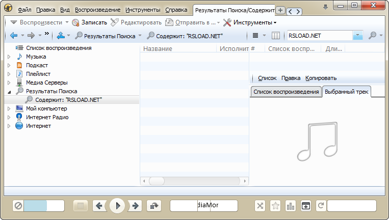
Task: Click the RSLOAD.NET search field
Action: (x=320, y=36)
